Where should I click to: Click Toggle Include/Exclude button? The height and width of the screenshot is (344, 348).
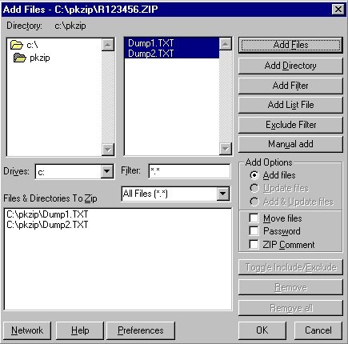coord(290,267)
